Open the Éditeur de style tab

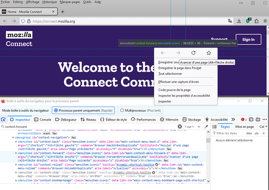coord(113,120)
